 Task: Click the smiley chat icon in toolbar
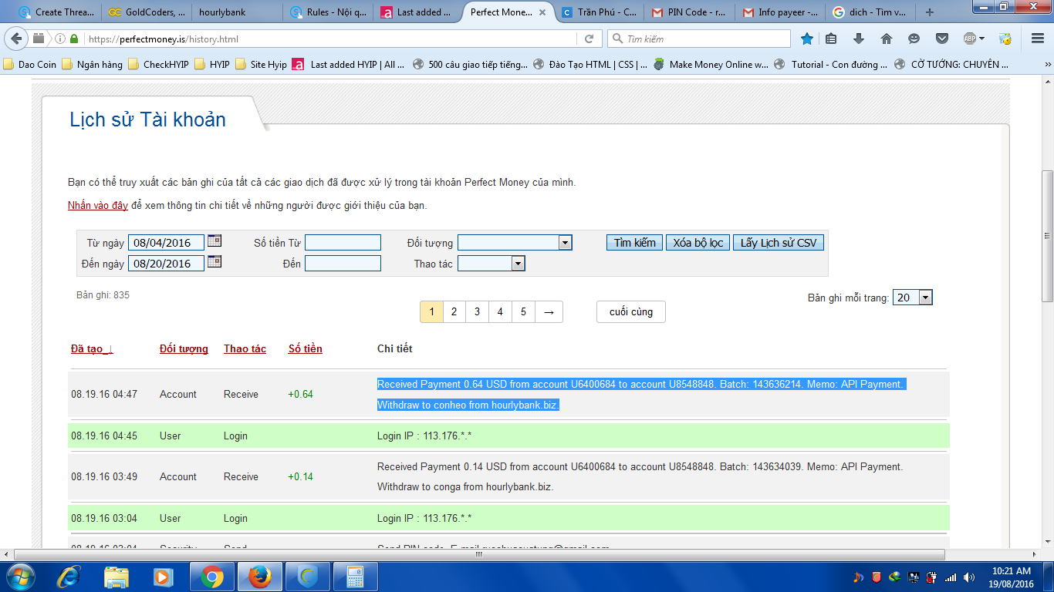[x=914, y=39]
